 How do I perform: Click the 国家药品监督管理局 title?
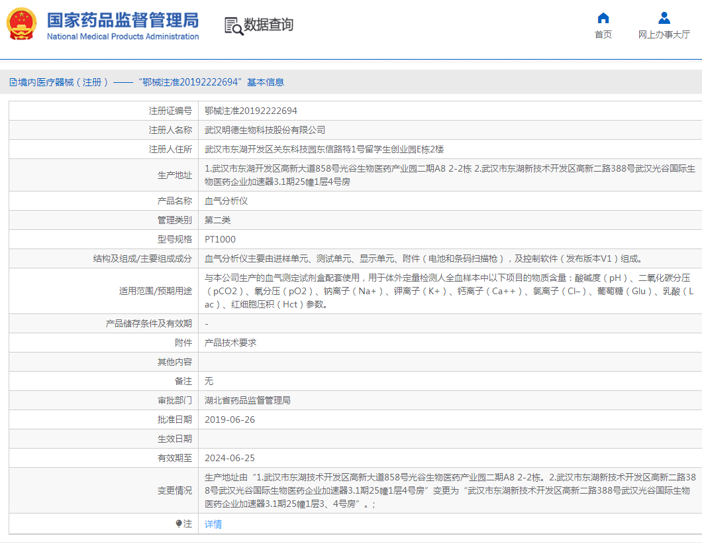[123, 20]
